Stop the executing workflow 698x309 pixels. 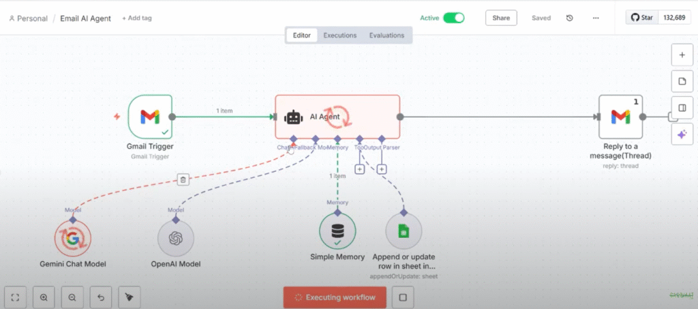click(403, 297)
